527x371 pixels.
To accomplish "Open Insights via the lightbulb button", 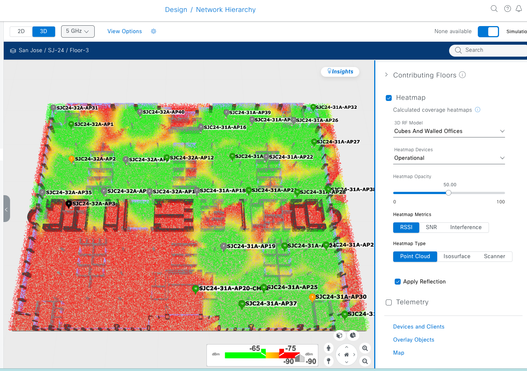I will pyautogui.click(x=340, y=72).
